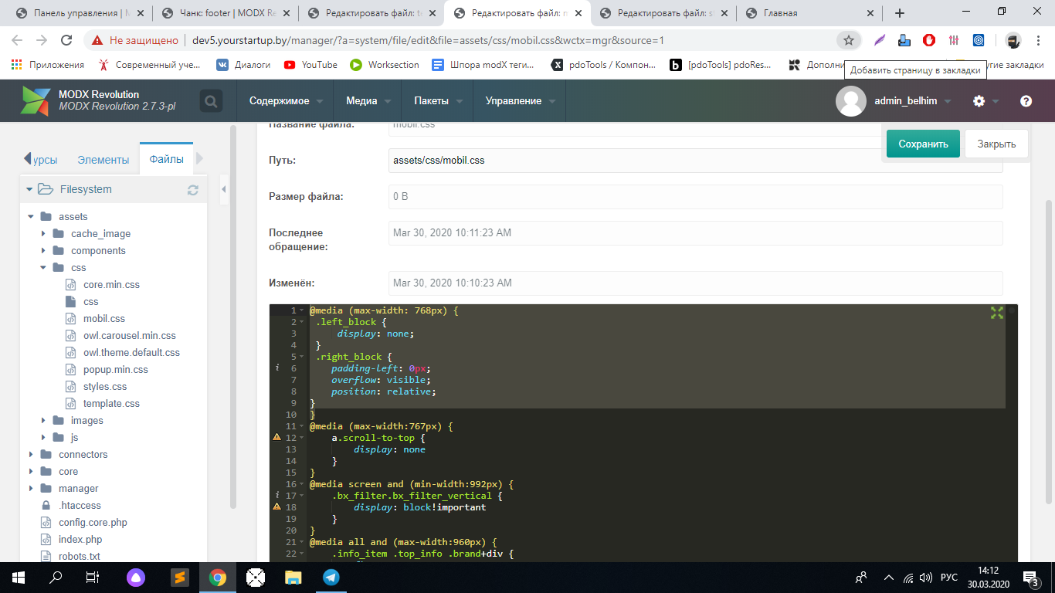Bookmark this page with the star icon
Image resolution: width=1055 pixels, height=593 pixels.
click(x=849, y=40)
